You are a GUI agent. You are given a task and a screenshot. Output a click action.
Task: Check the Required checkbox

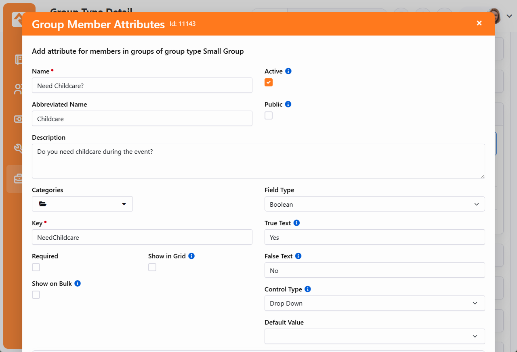[36, 267]
